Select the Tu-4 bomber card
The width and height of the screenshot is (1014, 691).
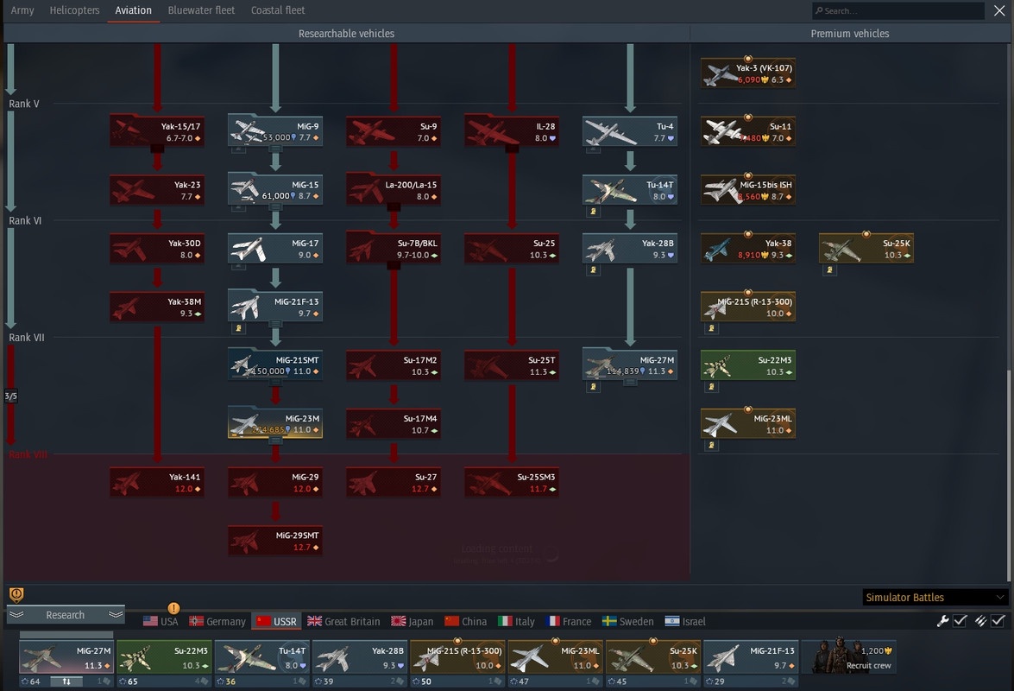630,130
